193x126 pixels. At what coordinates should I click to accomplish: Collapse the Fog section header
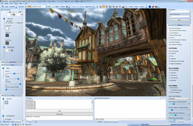13,96
